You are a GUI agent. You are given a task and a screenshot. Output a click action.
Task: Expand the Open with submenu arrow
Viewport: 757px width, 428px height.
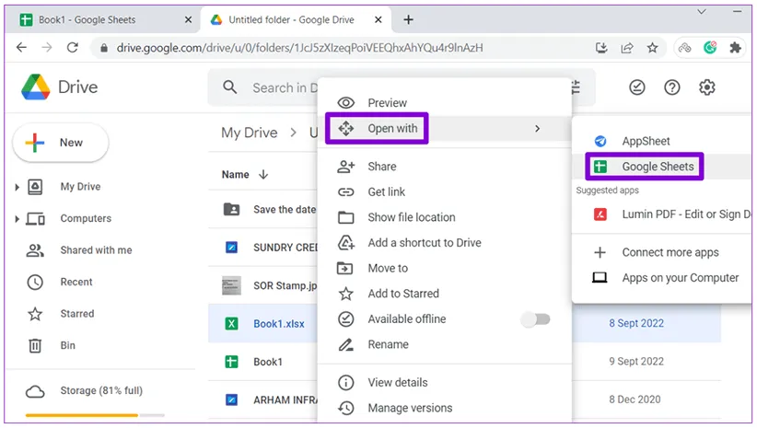[537, 129]
